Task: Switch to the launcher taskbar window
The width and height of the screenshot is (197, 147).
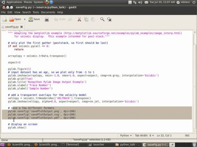Action: pyautogui.click(x=96, y=145)
